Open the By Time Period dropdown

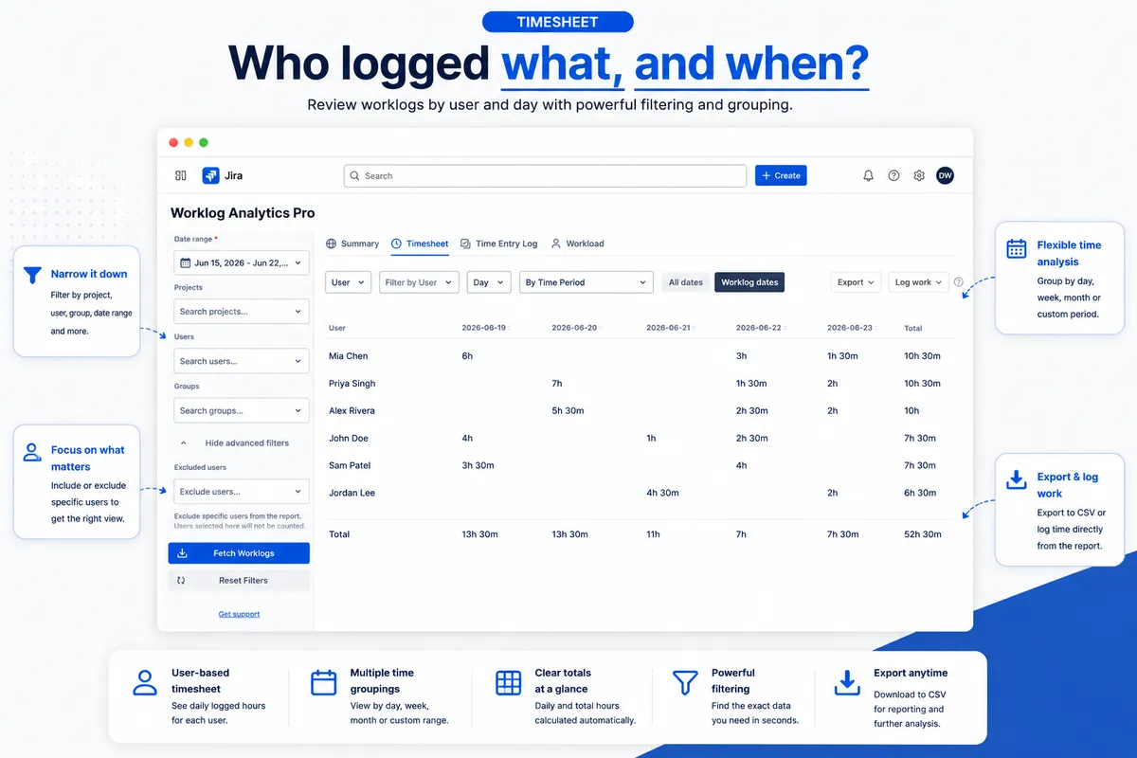pos(587,282)
